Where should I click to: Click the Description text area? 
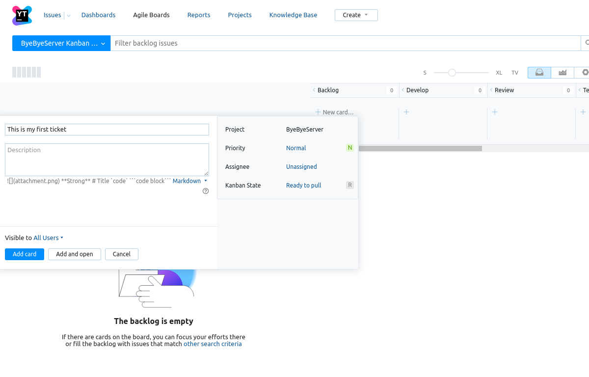click(107, 160)
